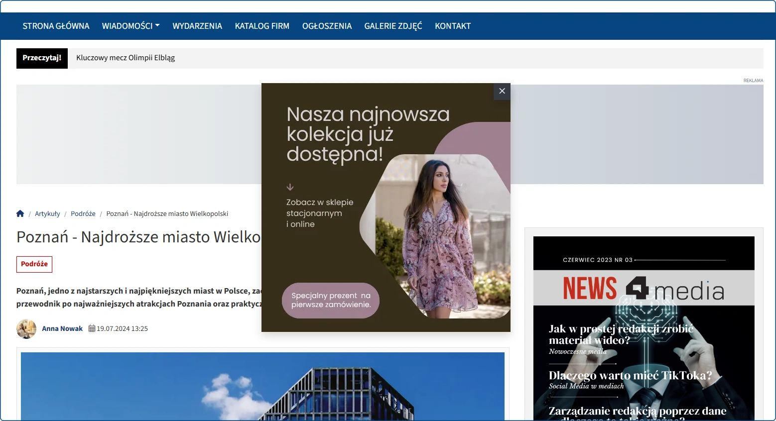Click 'CZERWIEC 2023 NR 03' on magazine cover

click(598, 260)
